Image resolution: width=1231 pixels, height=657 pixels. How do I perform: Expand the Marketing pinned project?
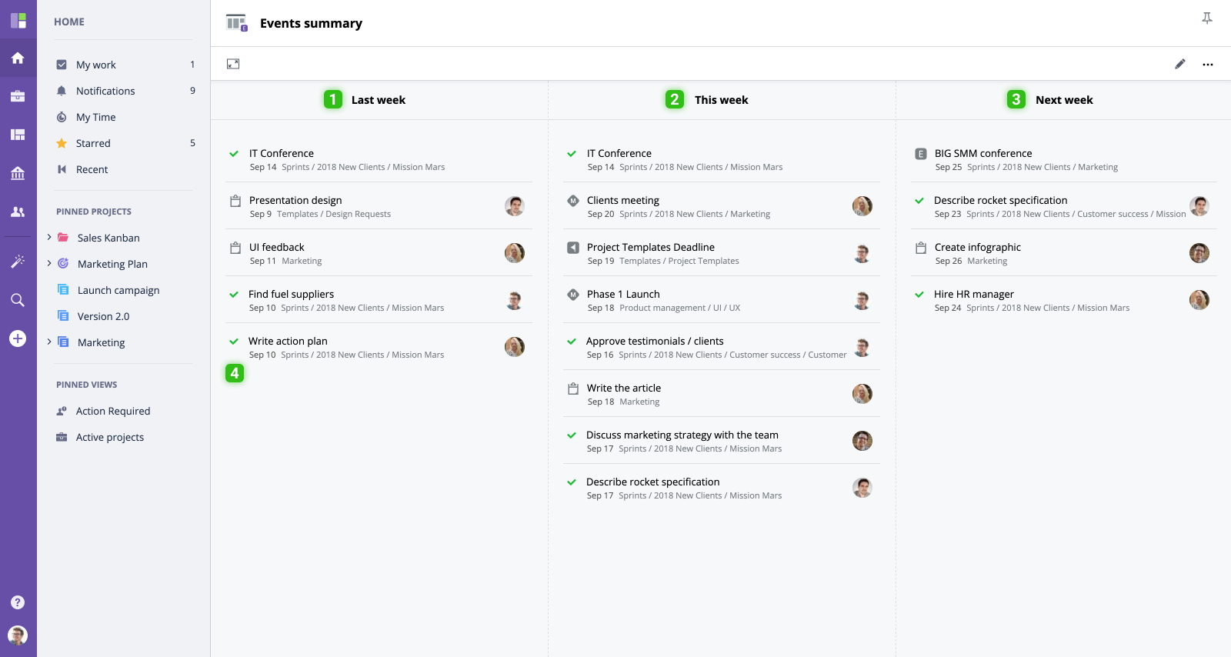pyautogui.click(x=49, y=342)
